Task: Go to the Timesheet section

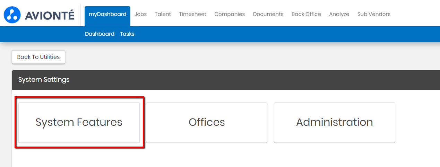Action: [192, 14]
